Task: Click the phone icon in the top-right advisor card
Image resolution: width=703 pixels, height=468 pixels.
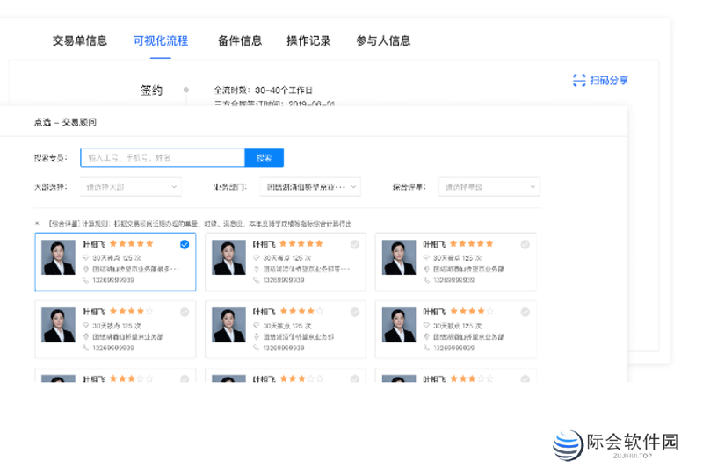Action: click(x=427, y=280)
